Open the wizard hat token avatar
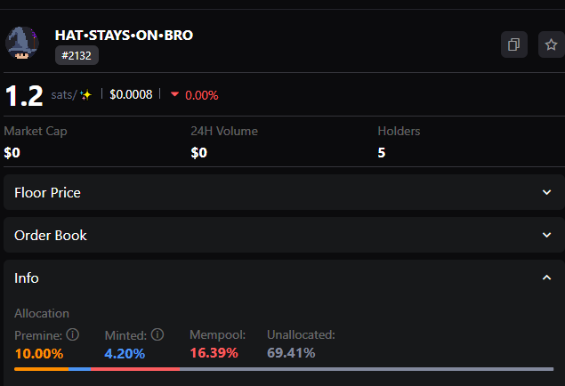Screen dimensions: 565x386 pos(22,44)
